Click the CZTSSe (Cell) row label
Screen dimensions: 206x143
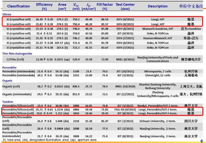click(15, 59)
